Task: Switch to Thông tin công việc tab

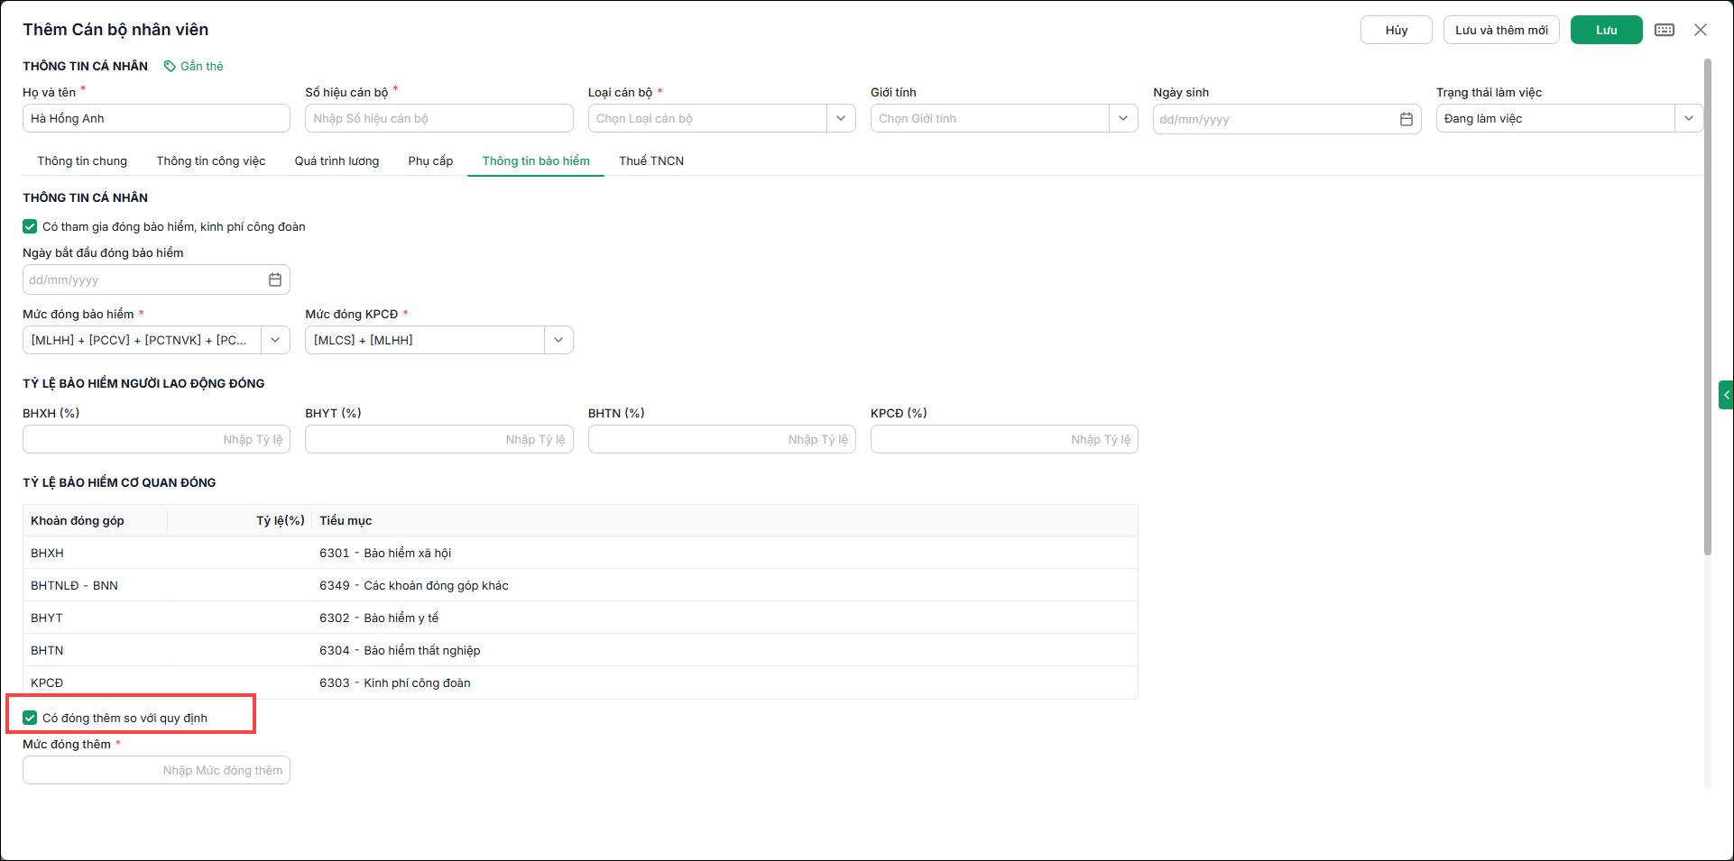Action: click(x=211, y=160)
